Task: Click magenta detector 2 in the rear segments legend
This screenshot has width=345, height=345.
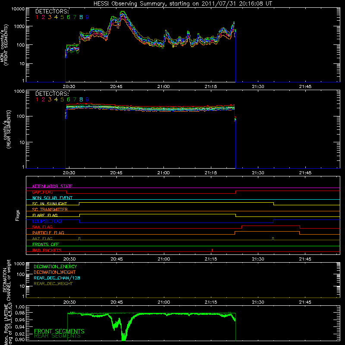Action: pos(44,100)
